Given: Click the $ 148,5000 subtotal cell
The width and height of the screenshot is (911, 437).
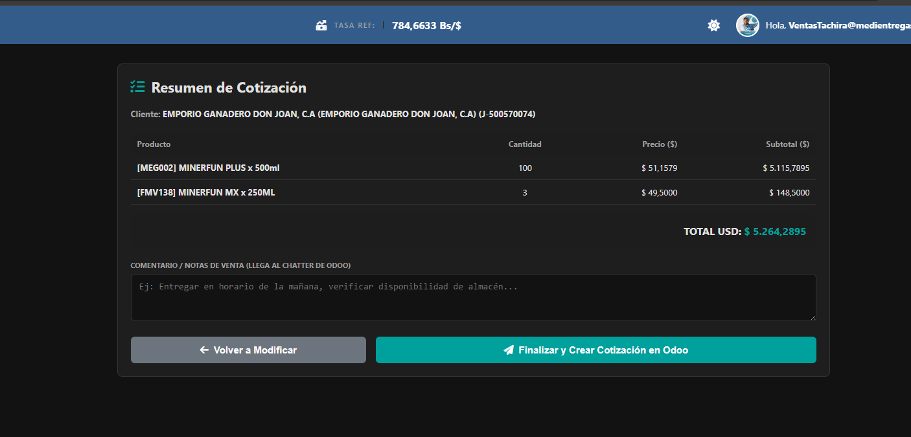Looking at the screenshot, I should point(789,192).
